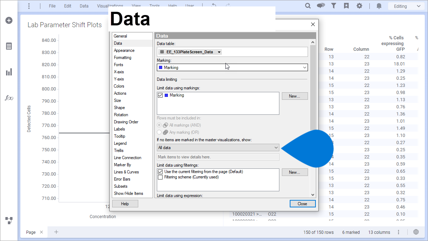The width and height of the screenshot is (428, 241).
Task: Open the File menu
Action: (x=52, y=6)
